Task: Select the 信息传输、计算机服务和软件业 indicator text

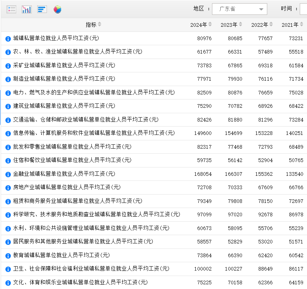Action: (94, 133)
